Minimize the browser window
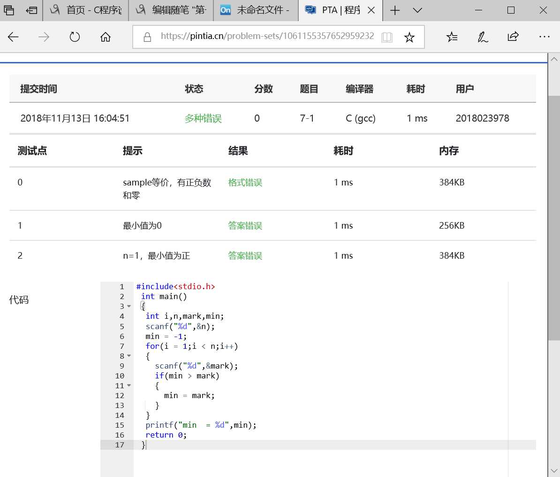The height and width of the screenshot is (477, 560). 478,10
